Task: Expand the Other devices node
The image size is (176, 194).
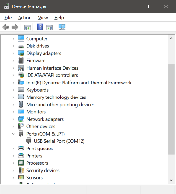Action: (x=13, y=126)
